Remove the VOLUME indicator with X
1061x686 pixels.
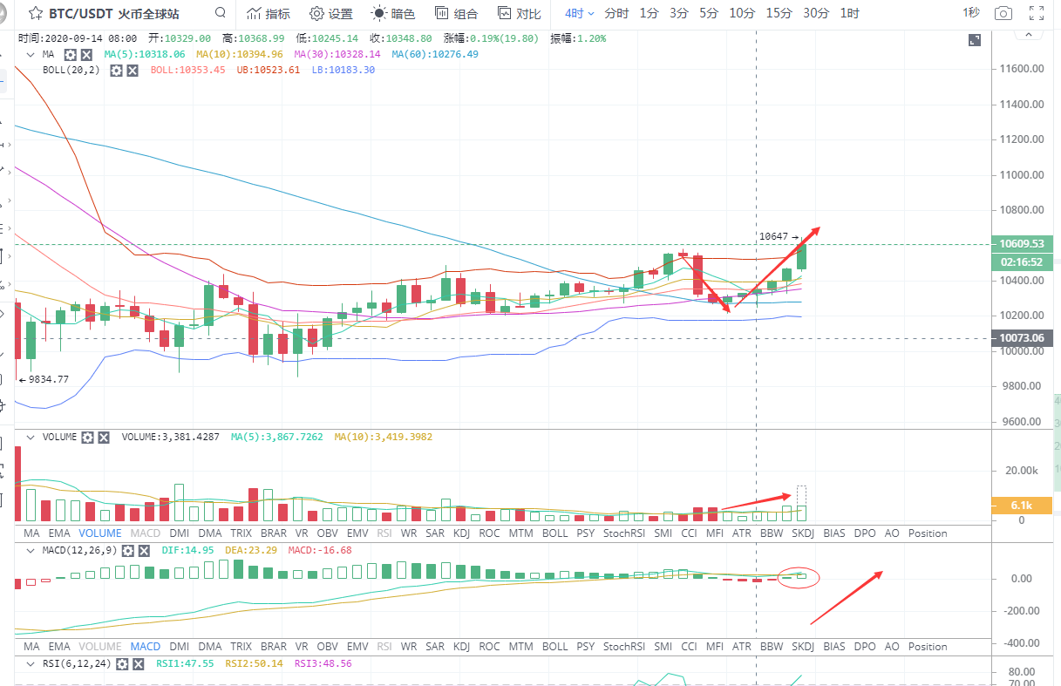click(x=104, y=437)
